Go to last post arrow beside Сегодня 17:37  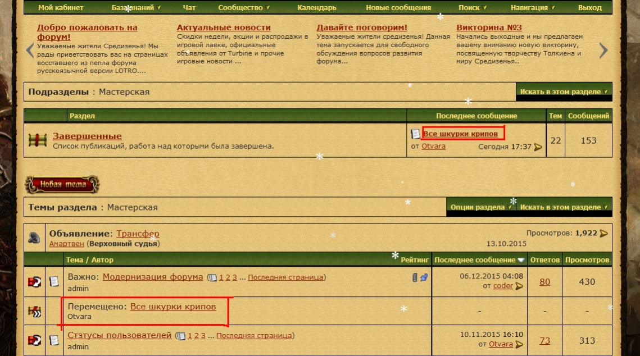(538, 147)
